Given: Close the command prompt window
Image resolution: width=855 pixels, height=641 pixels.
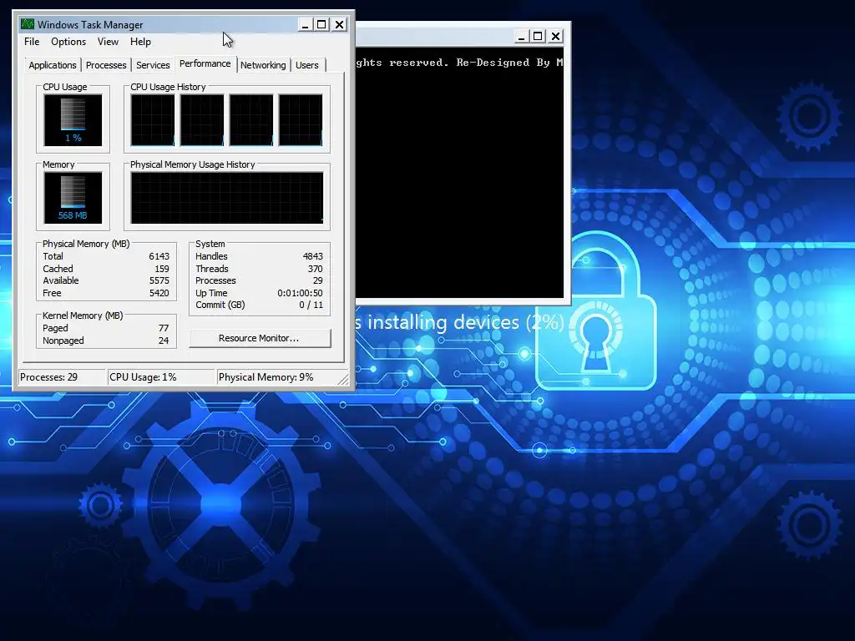Looking at the screenshot, I should 555,37.
